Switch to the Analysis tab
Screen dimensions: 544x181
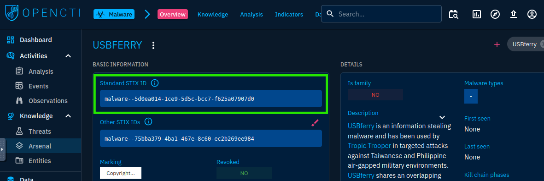[251, 15]
